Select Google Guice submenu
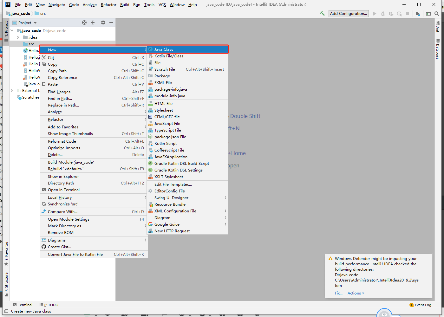 coord(187,224)
